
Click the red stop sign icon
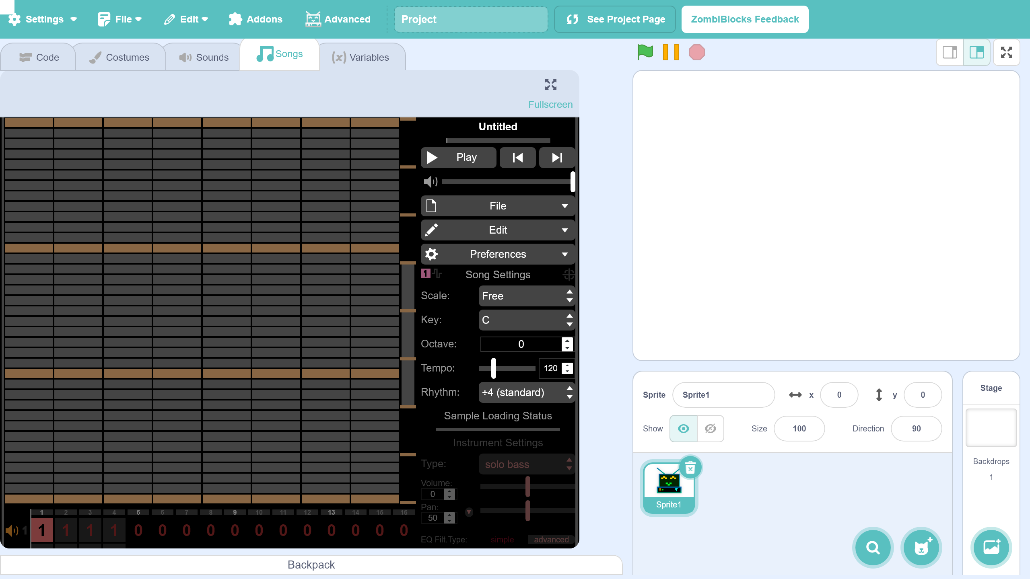[x=696, y=52]
